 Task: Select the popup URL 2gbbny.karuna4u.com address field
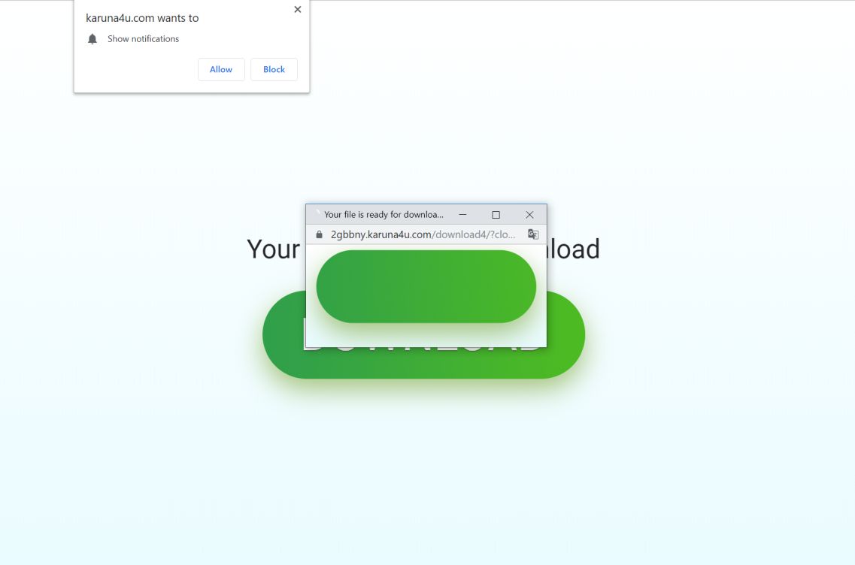click(x=423, y=234)
